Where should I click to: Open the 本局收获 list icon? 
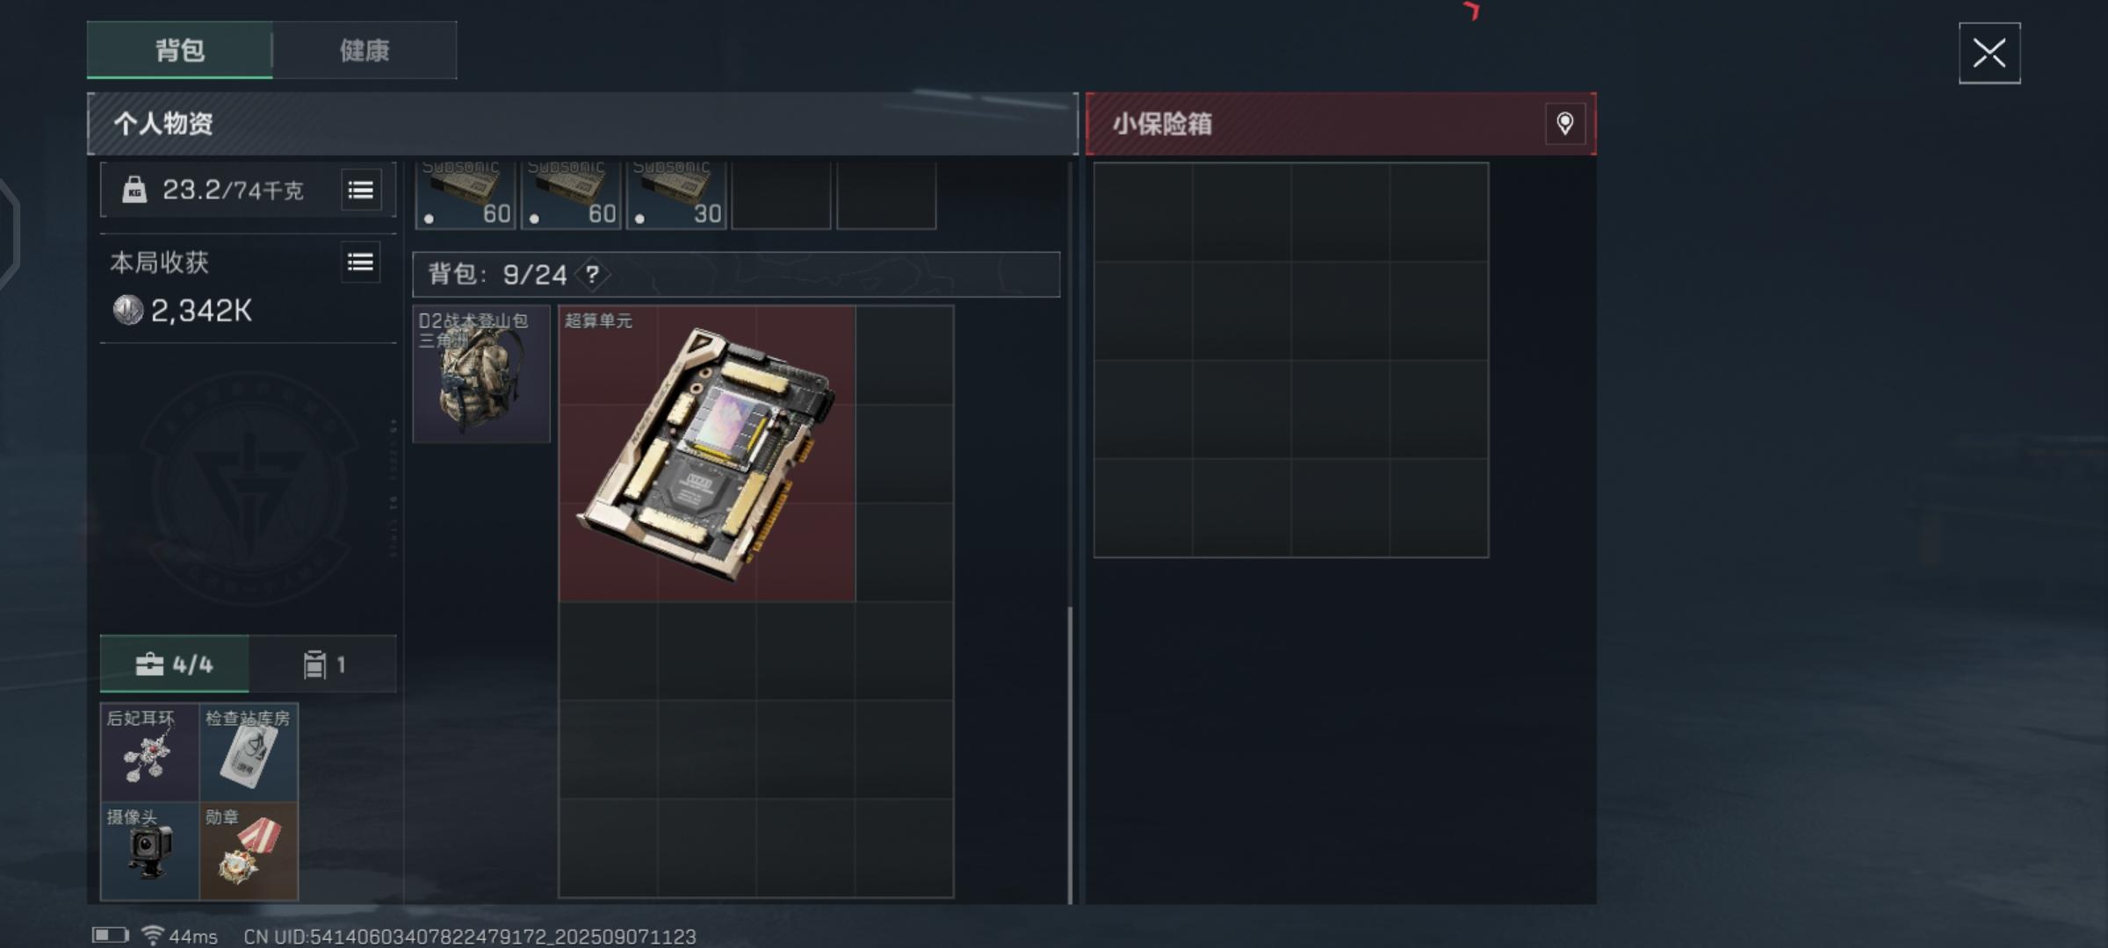click(x=360, y=262)
